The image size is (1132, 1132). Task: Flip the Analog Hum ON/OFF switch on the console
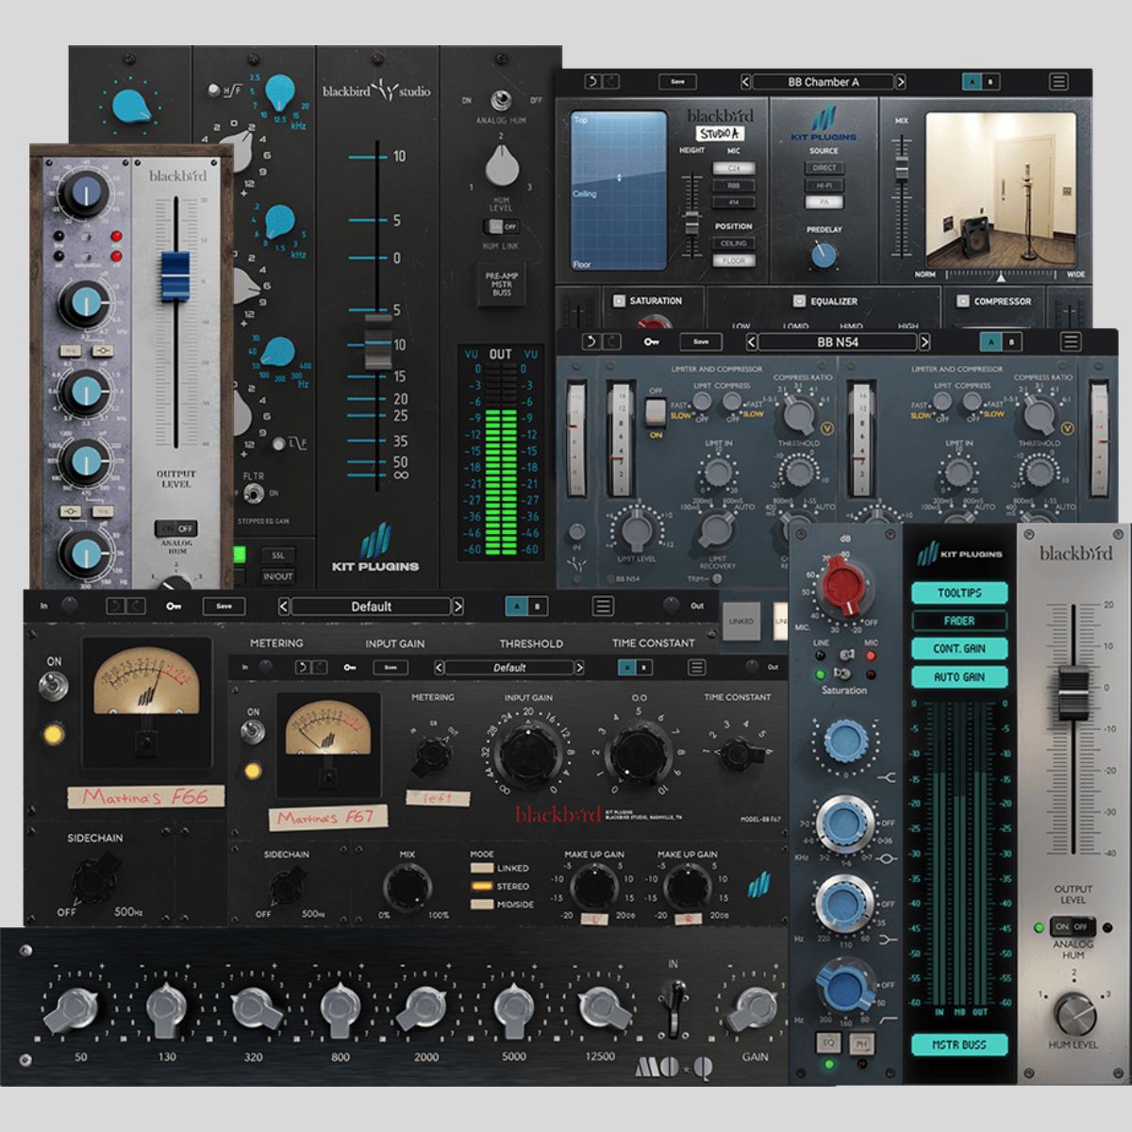coord(502,100)
